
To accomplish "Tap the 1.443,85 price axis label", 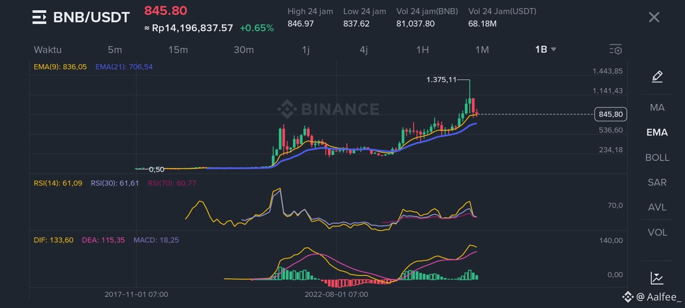I will 608,71.
